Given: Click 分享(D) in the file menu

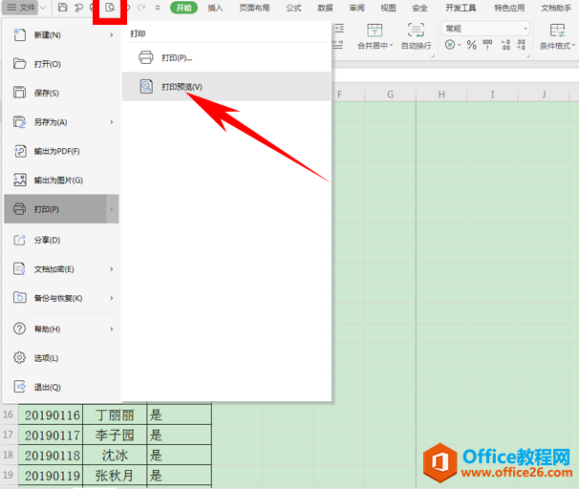Looking at the screenshot, I should pyautogui.click(x=61, y=241).
